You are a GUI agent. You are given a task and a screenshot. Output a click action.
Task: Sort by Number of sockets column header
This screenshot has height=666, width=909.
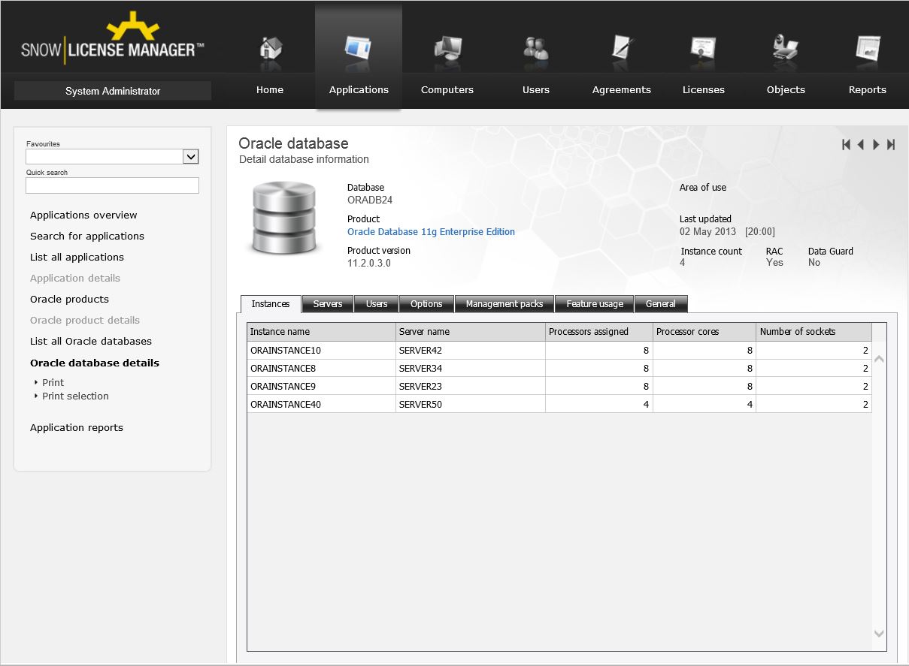(x=814, y=332)
